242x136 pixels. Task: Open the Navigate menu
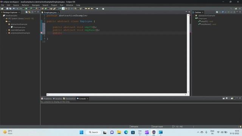tap(36, 5)
